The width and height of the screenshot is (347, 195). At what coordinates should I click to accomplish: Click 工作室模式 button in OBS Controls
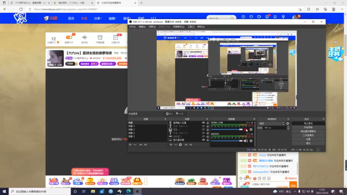(308, 135)
